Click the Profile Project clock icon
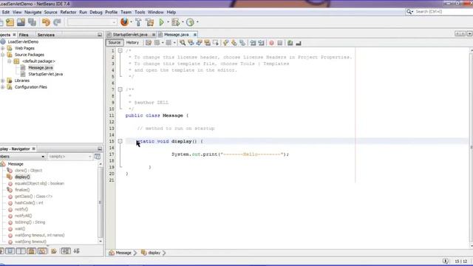The width and height of the screenshot is (473, 266). 190,22
